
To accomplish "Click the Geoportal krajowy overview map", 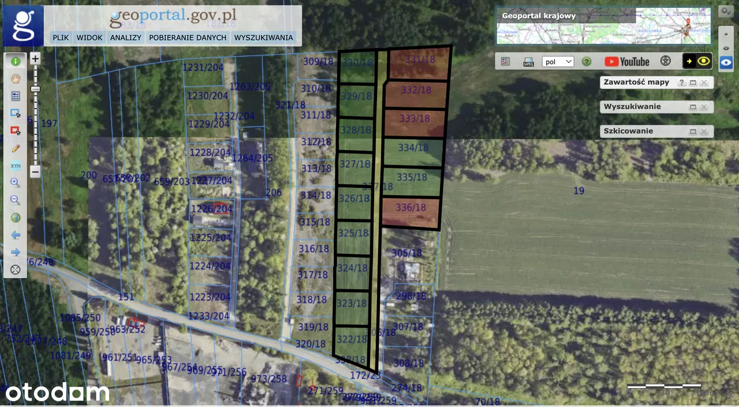I will click(x=603, y=26).
